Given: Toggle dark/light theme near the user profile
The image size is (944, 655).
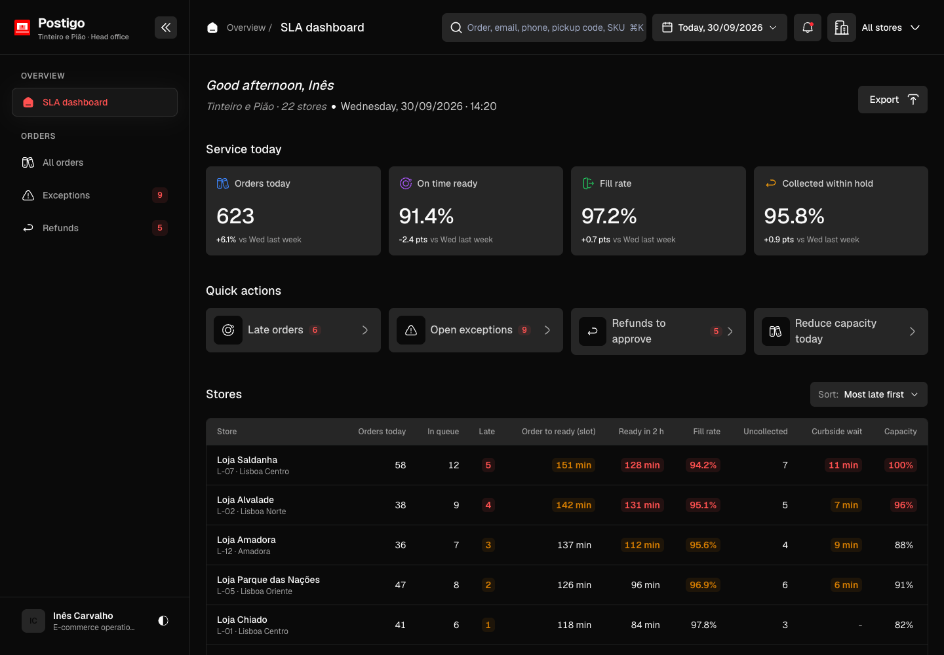Looking at the screenshot, I should (163, 620).
